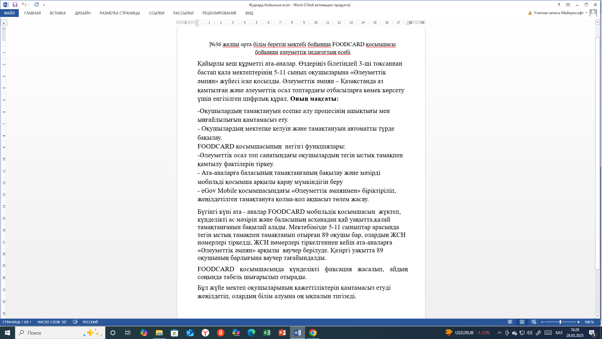Viewport: 602px width, 339px height.
Task: Save the document via the floppy icon
Action: coord(15,5)
